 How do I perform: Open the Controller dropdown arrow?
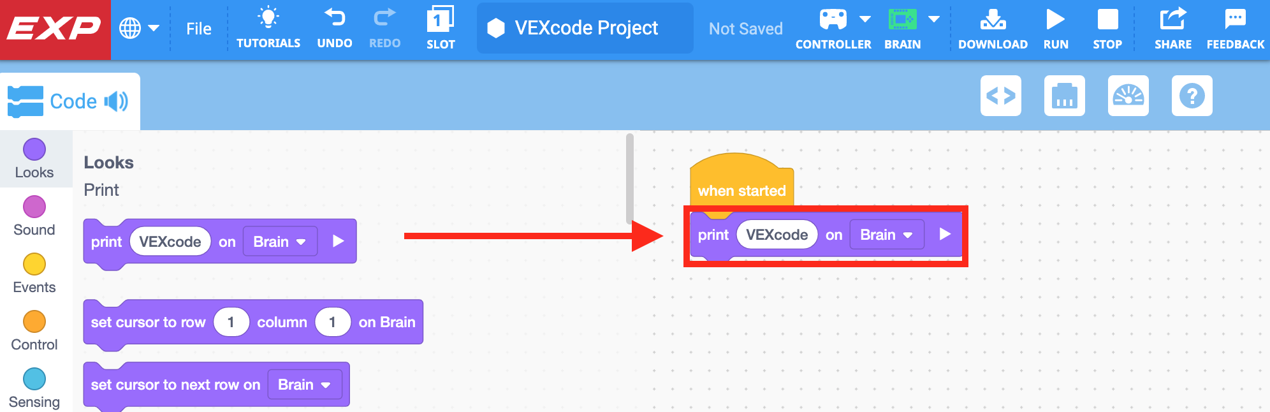coord(865,19)
